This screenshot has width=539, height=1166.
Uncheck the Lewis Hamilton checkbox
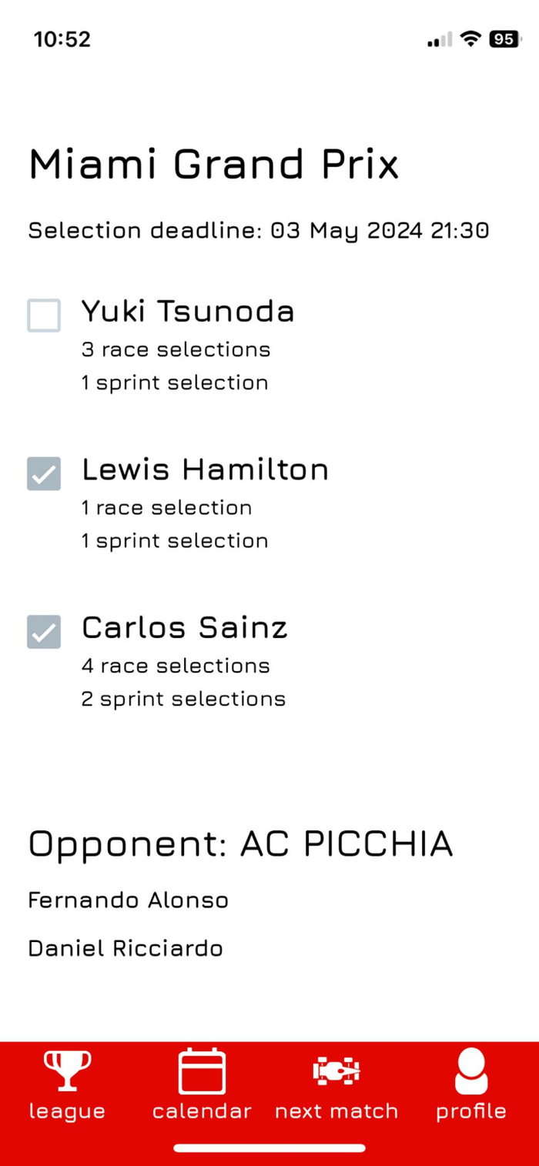[x=44, y=473]
